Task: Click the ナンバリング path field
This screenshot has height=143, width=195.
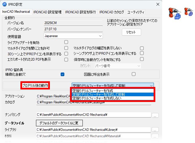Action: (94, 115)
